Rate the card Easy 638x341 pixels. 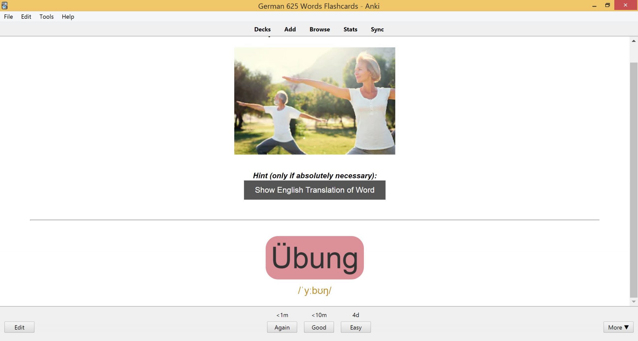pyautogui.click(x=355, y=327)
